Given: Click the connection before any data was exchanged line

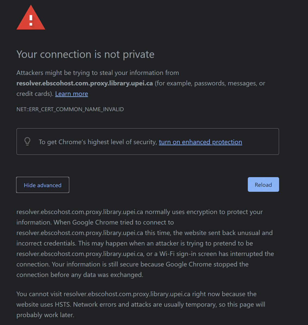Looking at the screenshot, I should tap(80, 275).
